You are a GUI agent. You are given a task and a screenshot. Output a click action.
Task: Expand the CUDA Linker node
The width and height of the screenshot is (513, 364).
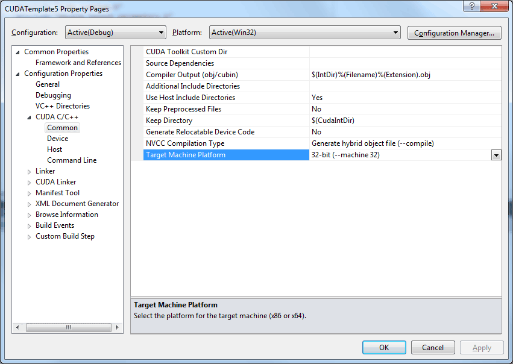(x=29, y=183)
